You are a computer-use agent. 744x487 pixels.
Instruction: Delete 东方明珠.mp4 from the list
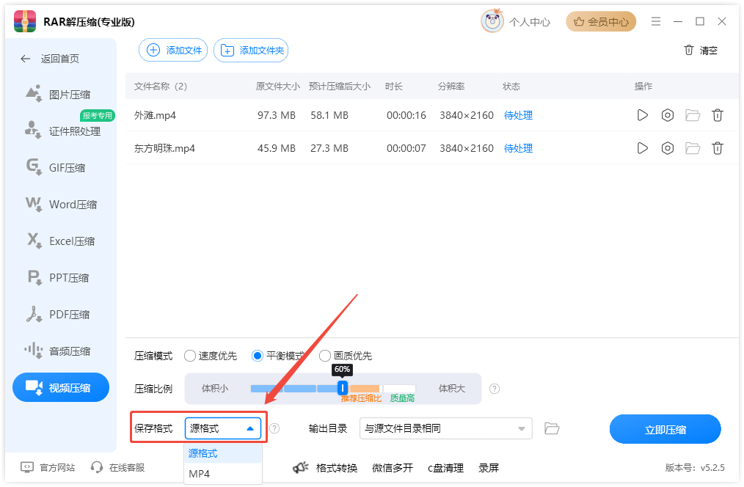(718, 148)
